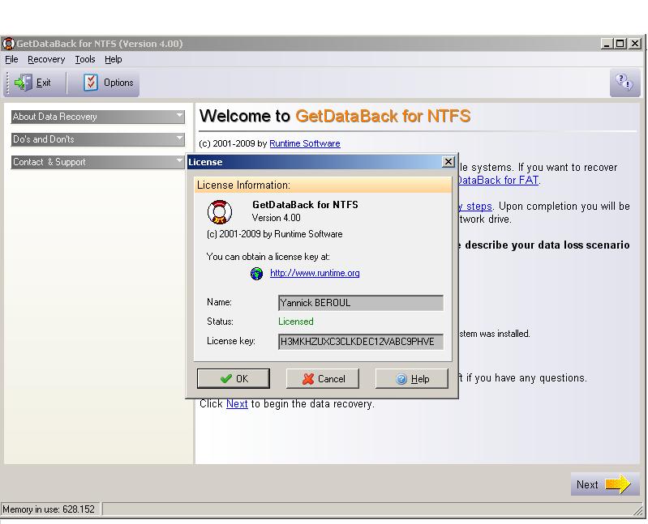This screenshot has width=648, height=524.
Task: Click the 'You can obtain a license key at:' text
Action: (x=268, y=257)
